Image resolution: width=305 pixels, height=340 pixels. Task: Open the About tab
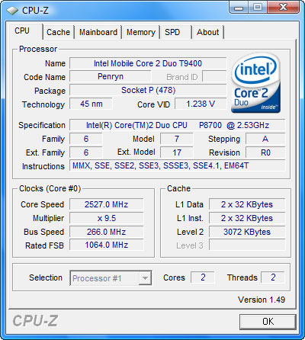click(x=207, y=32)
